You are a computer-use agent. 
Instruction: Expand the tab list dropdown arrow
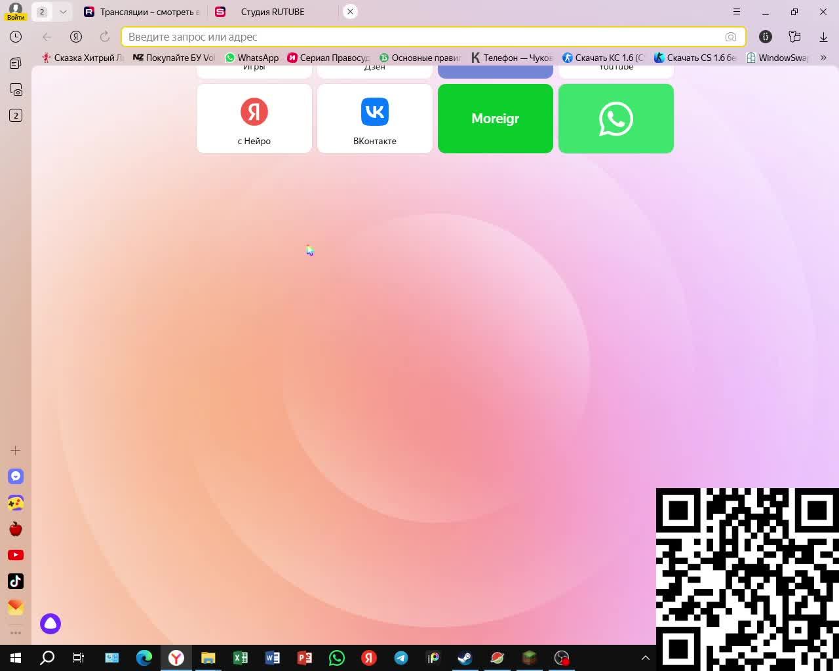point(63,12)
